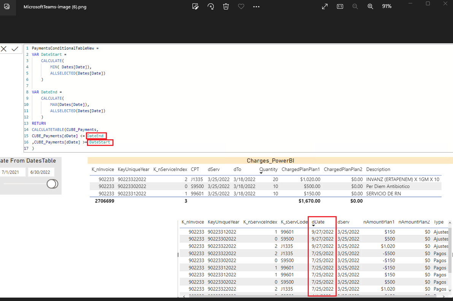Image resolution: width=453 pixels, height=301 pixels.
Task: Click the Type column header in payments table
Action: pyautogui.click(x=439, y=222)
